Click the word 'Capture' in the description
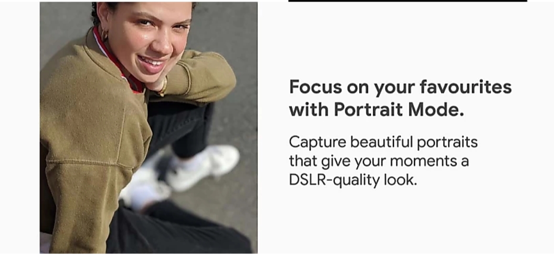 pyautogui.click(x=317, y=143)
